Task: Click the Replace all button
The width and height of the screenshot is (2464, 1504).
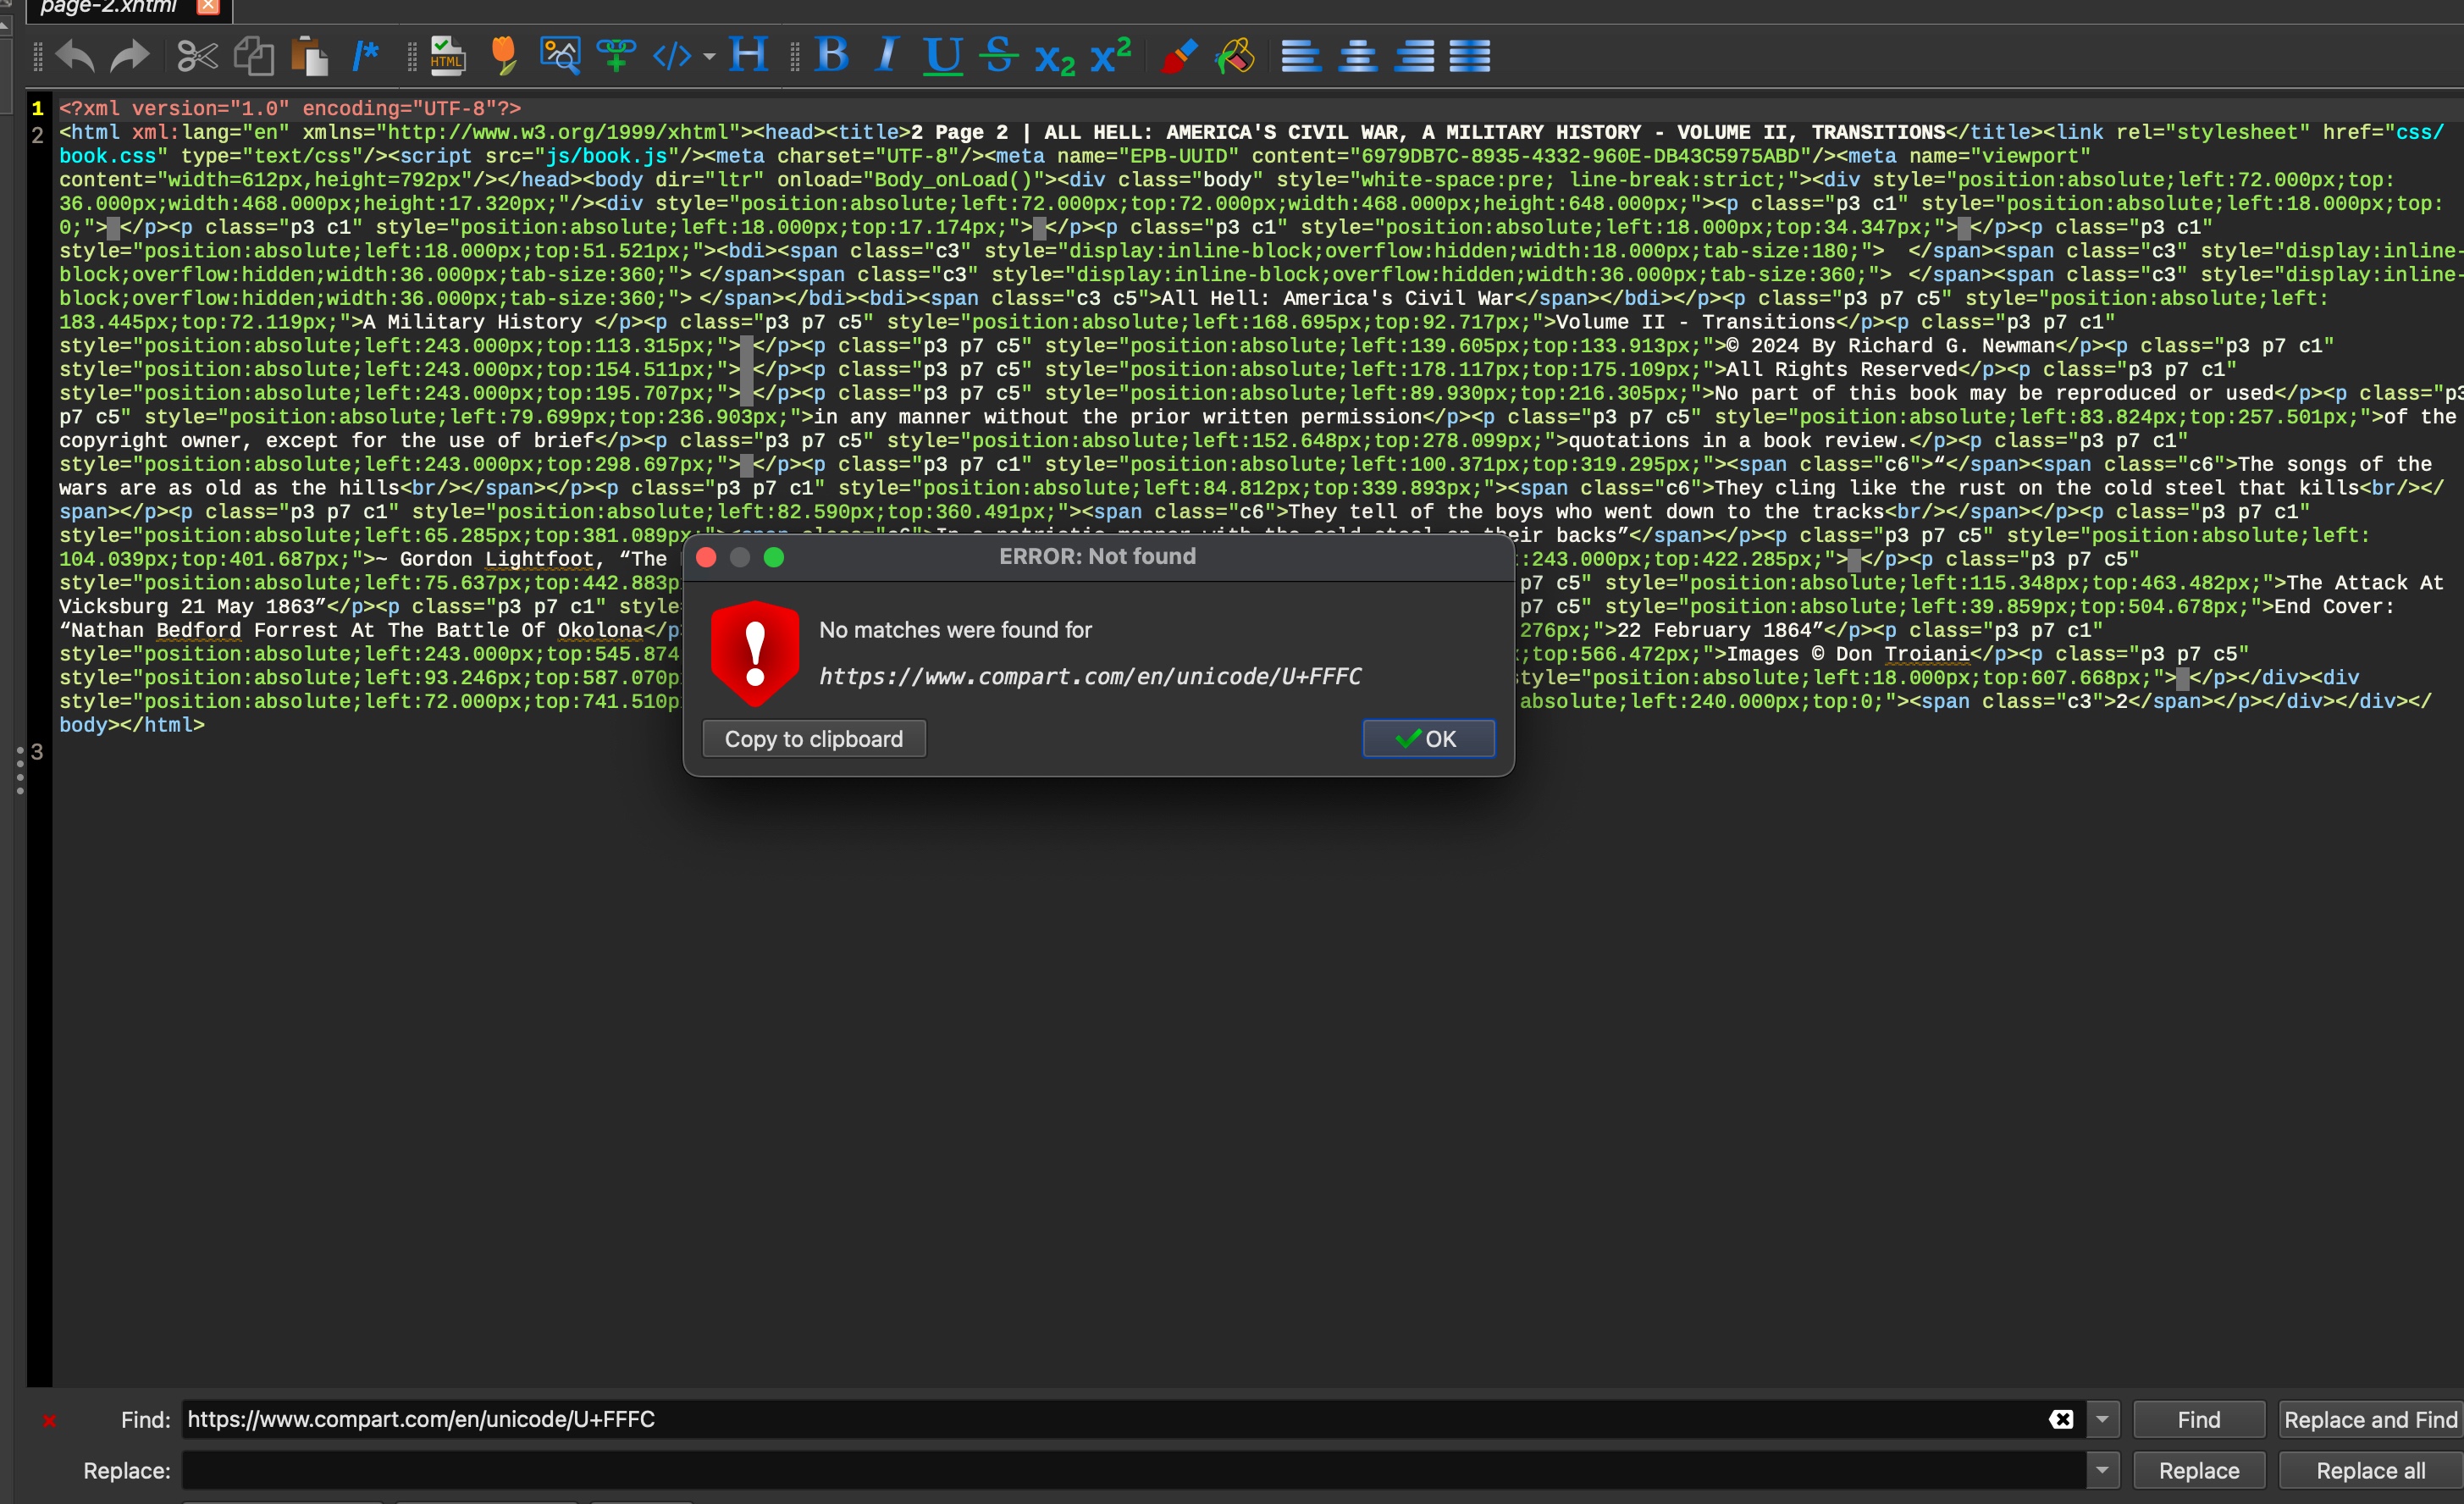Action: 2370,1470
